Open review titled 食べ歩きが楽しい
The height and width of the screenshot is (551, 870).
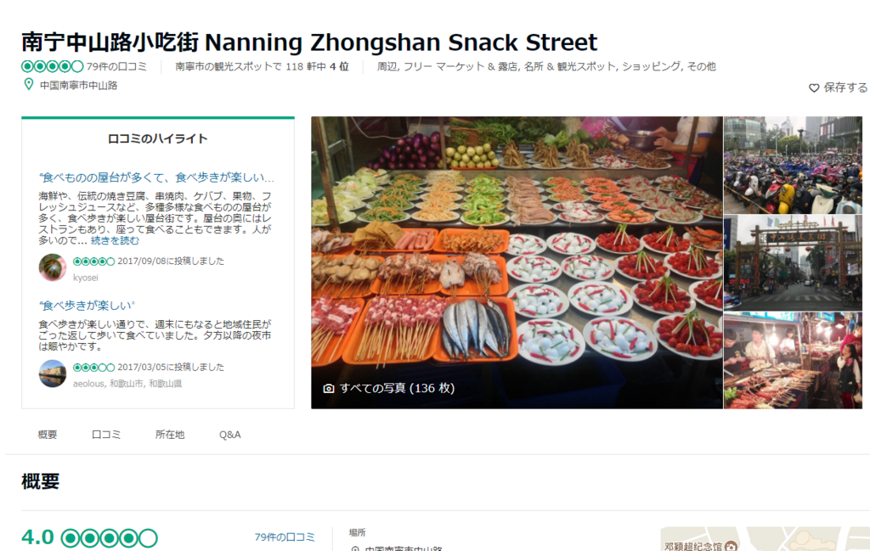point(88,306)
